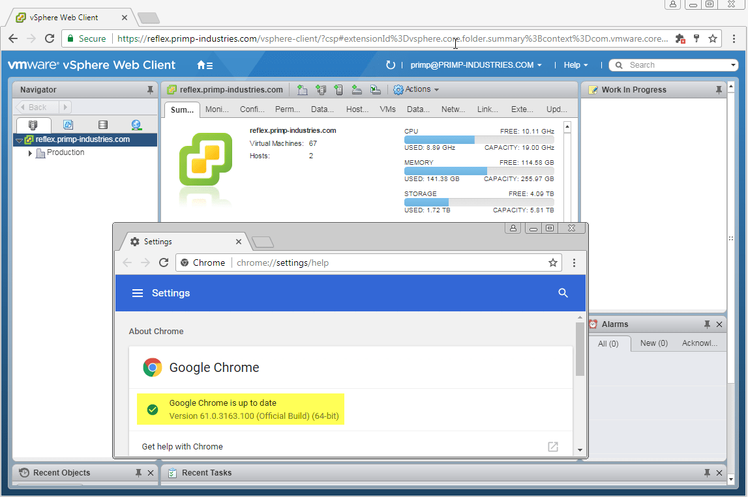Select the Storage navigator icon
The image size is (748, 497).
(x=102, y=125)
